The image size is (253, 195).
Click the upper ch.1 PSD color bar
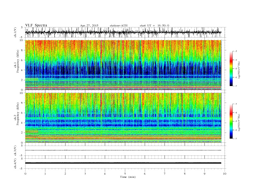tap(231, 69)
